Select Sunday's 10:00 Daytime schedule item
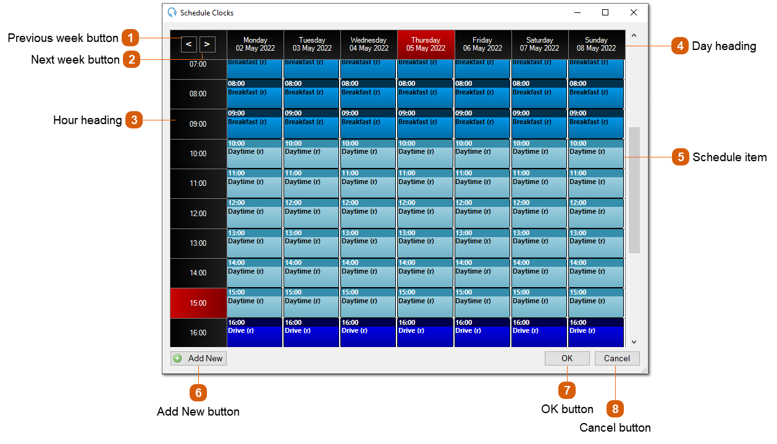The image size is (777, 444). [596, 152]
